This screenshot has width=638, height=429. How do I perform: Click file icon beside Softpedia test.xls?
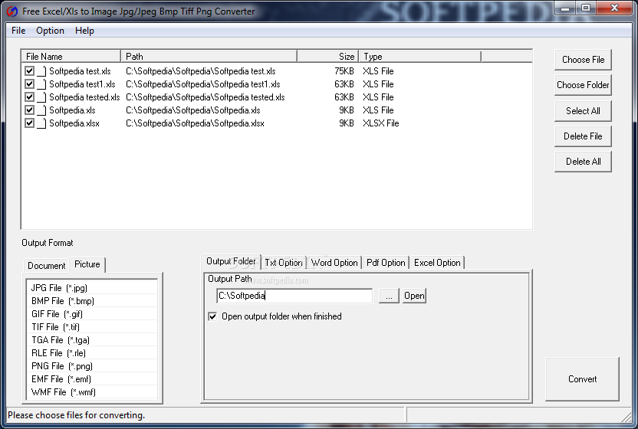tap(41, 71)
